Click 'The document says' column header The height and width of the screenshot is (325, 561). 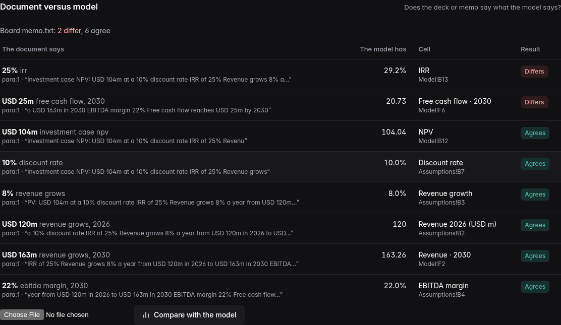33,49
